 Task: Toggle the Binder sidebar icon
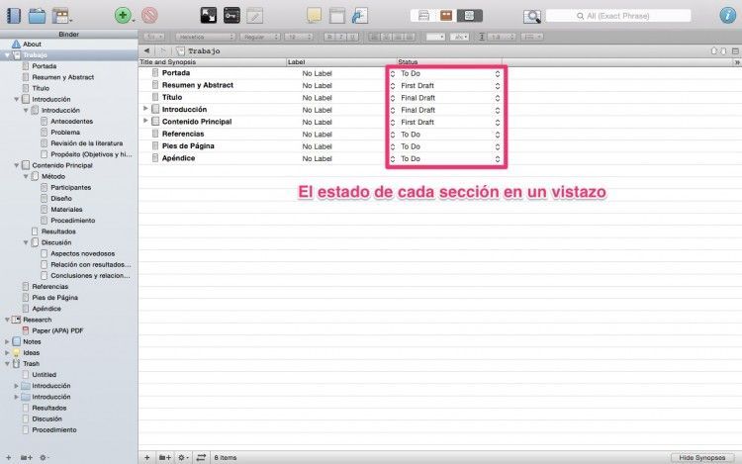(x=13, y=16)
